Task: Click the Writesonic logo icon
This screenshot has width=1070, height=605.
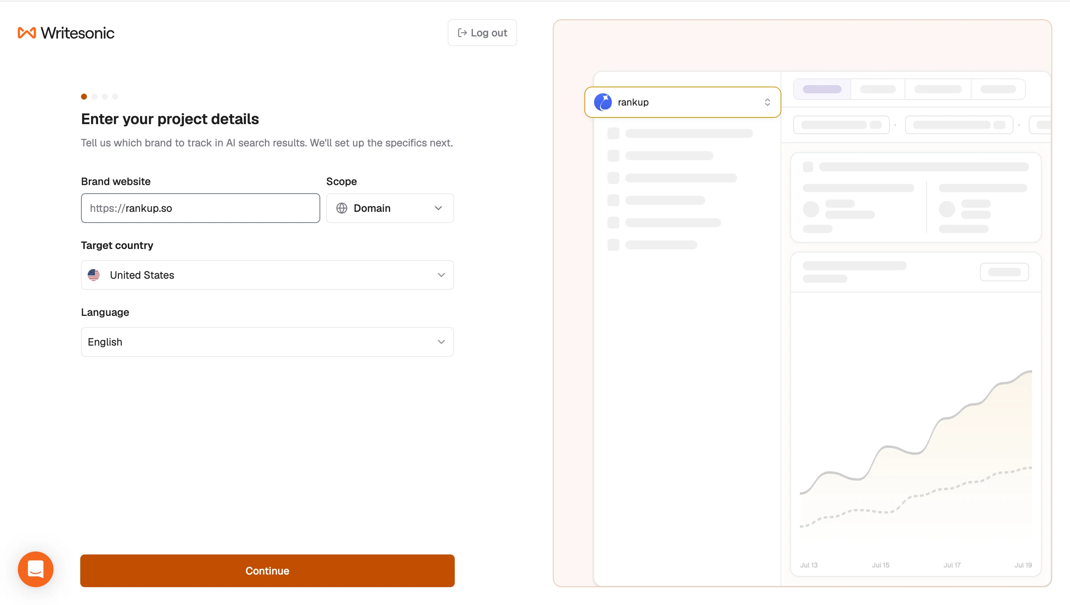Action: pyautogui.click(x=27, y=33)
